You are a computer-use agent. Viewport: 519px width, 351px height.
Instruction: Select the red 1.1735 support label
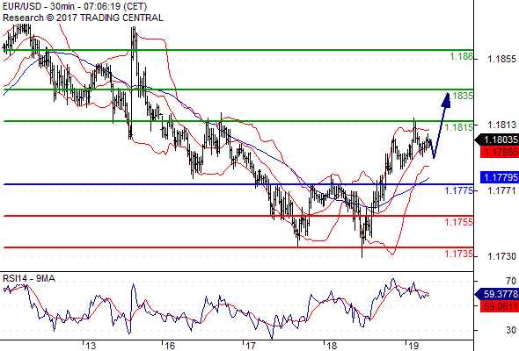click(x=459, y=254)
